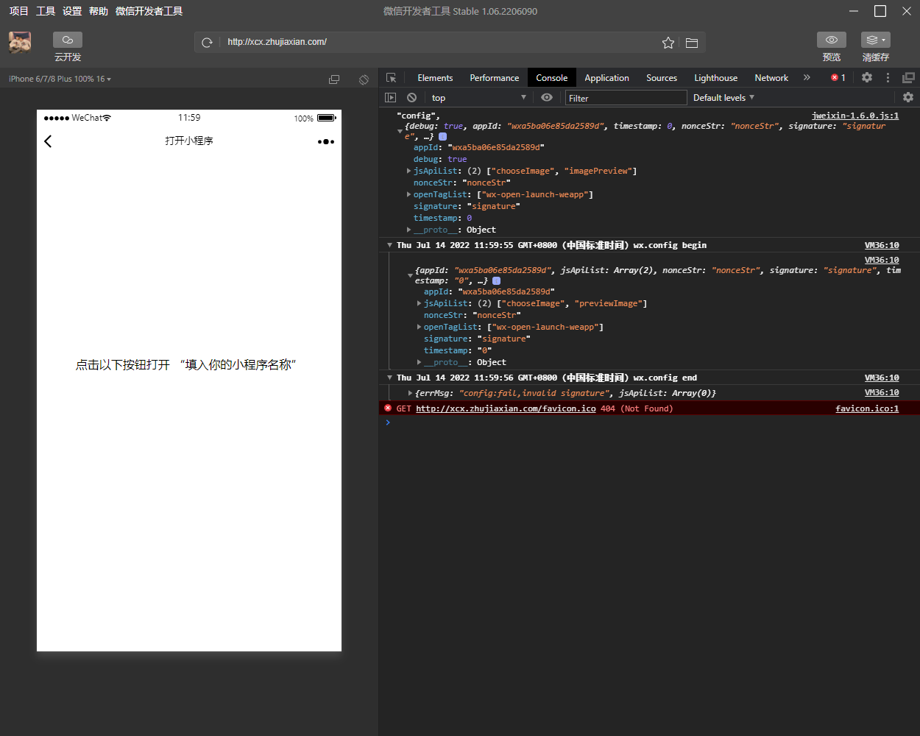Select the text 填入你的小程序名称
The image size is (920, 736).
click(238, 365)
